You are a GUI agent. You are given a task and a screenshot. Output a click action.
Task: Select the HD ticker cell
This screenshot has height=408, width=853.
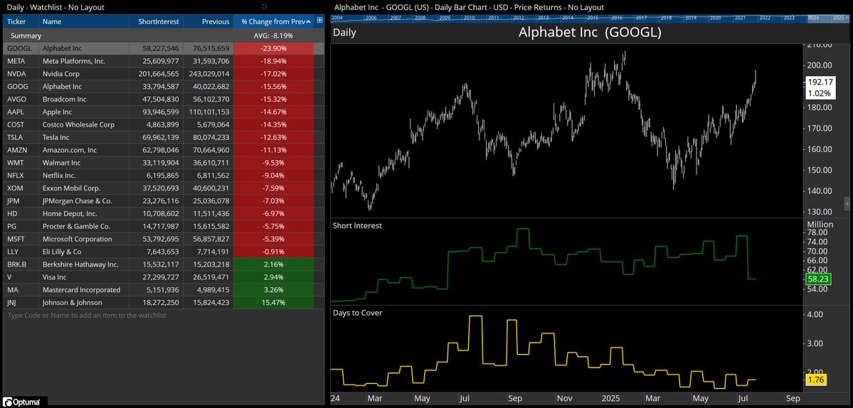[x=21, y=213]
